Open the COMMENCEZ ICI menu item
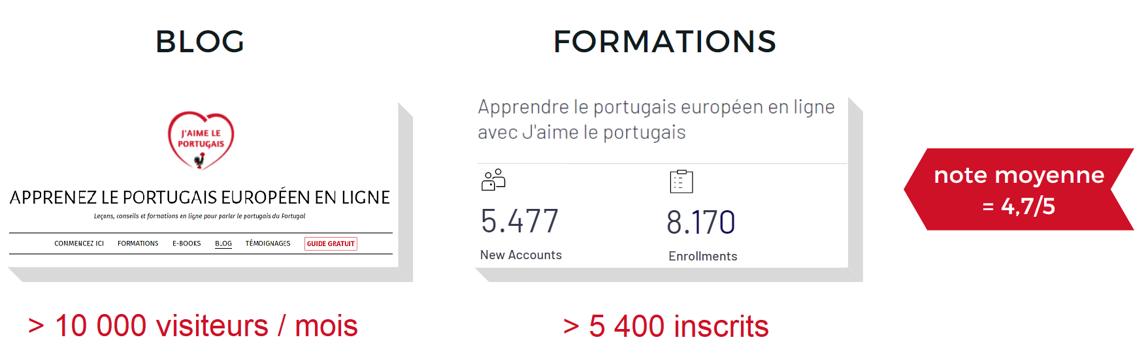Viewport: 1148px width, 361px height. pos(79,243)
